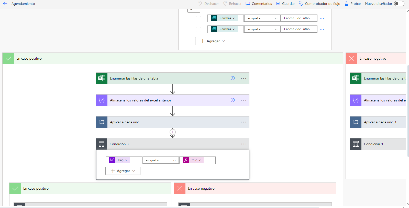This screenshot has width=409, height=208.
Task: Open the Excel icon of the left Enumerar las filas action
Action: point(102,78)
